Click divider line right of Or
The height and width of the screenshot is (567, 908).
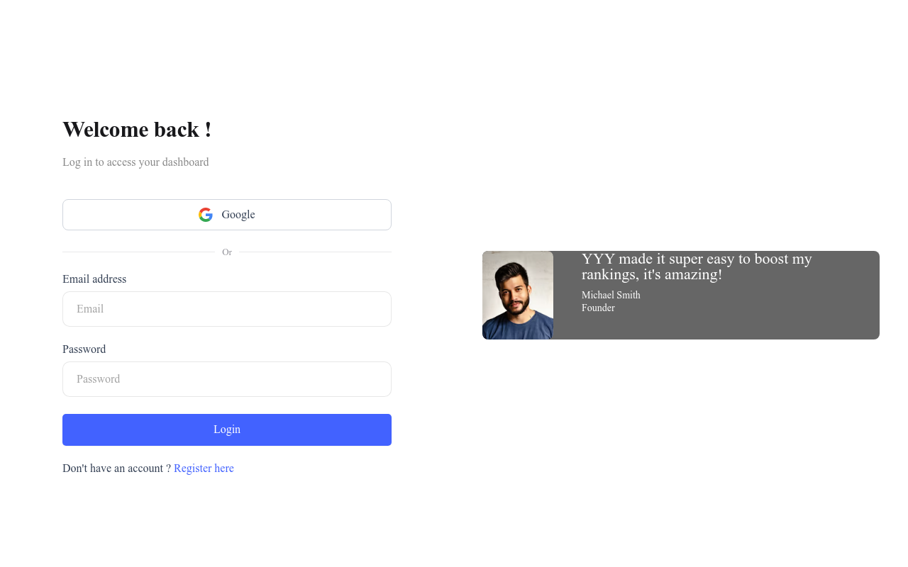pos(315,252)
